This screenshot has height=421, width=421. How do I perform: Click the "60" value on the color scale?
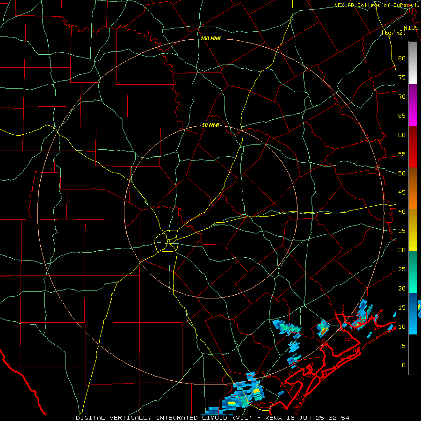[x=402, y=135]
